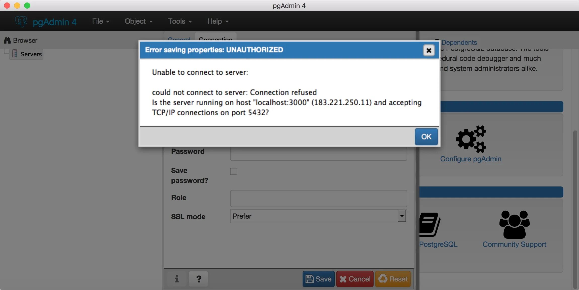
Task: Open the Help menu dropdown
Action: tap(218, 21)
